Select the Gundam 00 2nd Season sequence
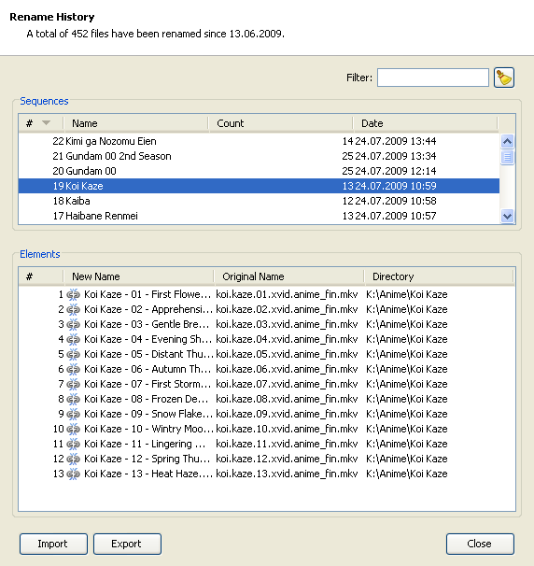Screen dimensions: 534x566 click(x=259, y=156)
